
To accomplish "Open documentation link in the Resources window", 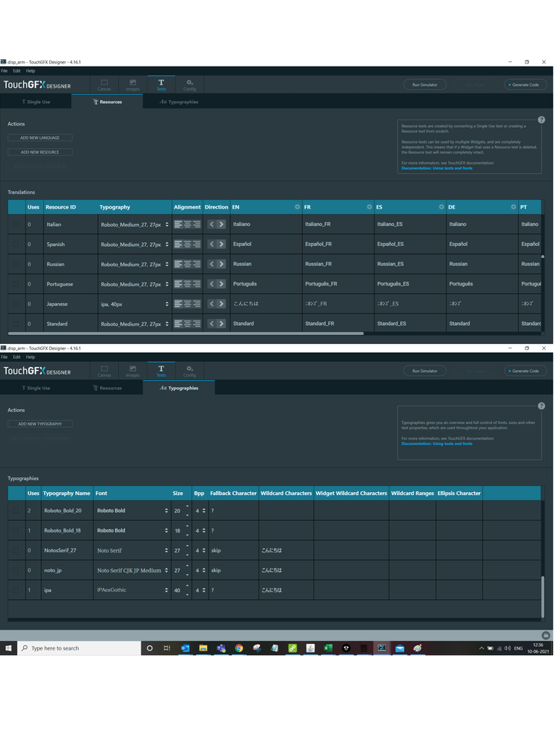I will click(437, 168).
